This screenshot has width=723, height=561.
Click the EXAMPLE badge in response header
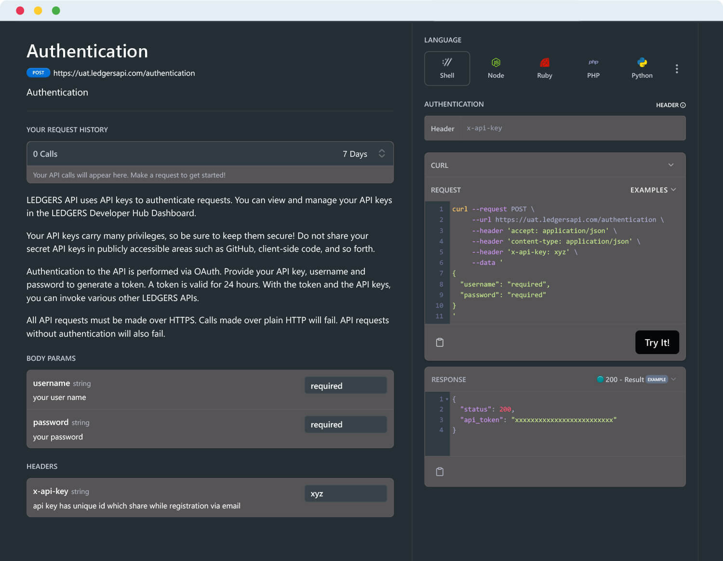[x=656, y=380]
